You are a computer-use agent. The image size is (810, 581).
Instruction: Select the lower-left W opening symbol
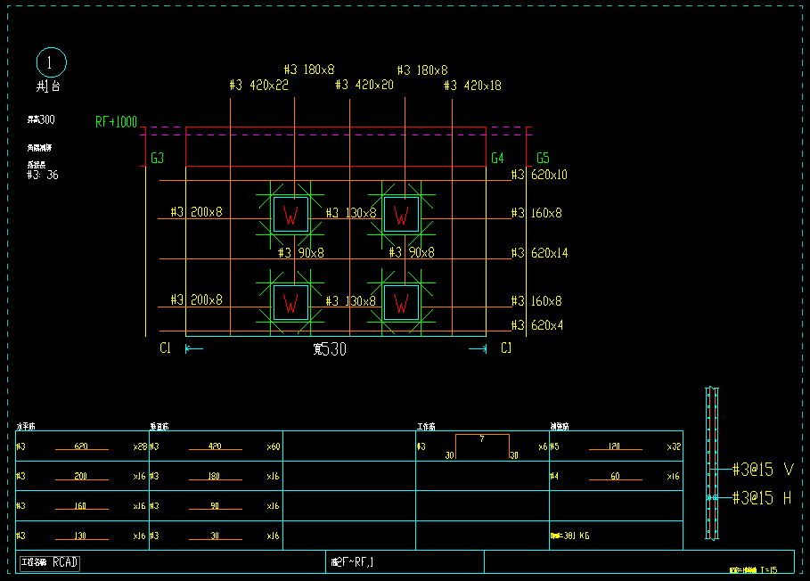click(290, 303)
